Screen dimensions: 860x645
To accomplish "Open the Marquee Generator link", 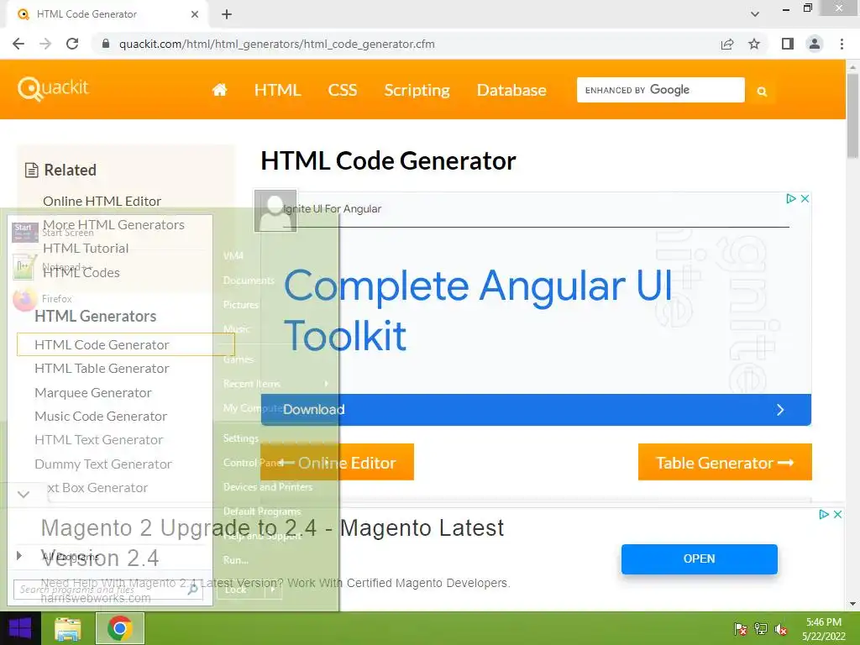I will 92,393.
